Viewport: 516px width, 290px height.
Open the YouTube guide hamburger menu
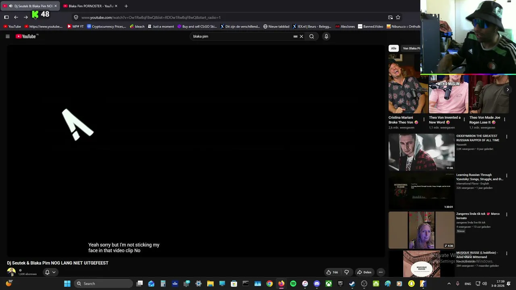(x=8, y=36)
